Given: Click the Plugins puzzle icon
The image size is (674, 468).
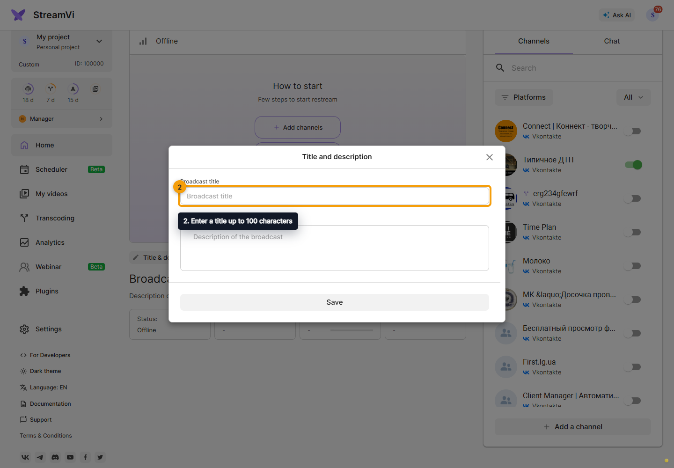Looking at the screenshot, I should click(x=24, y=291).
